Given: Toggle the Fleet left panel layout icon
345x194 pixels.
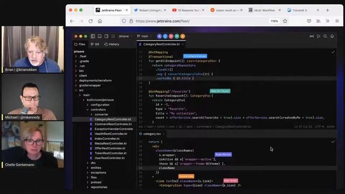Looking at the screenshot, I should coord(93,36).
